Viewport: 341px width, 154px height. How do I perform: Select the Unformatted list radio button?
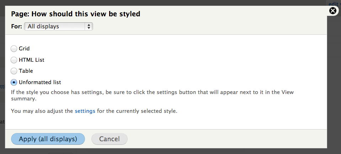[x=14, y=82]
